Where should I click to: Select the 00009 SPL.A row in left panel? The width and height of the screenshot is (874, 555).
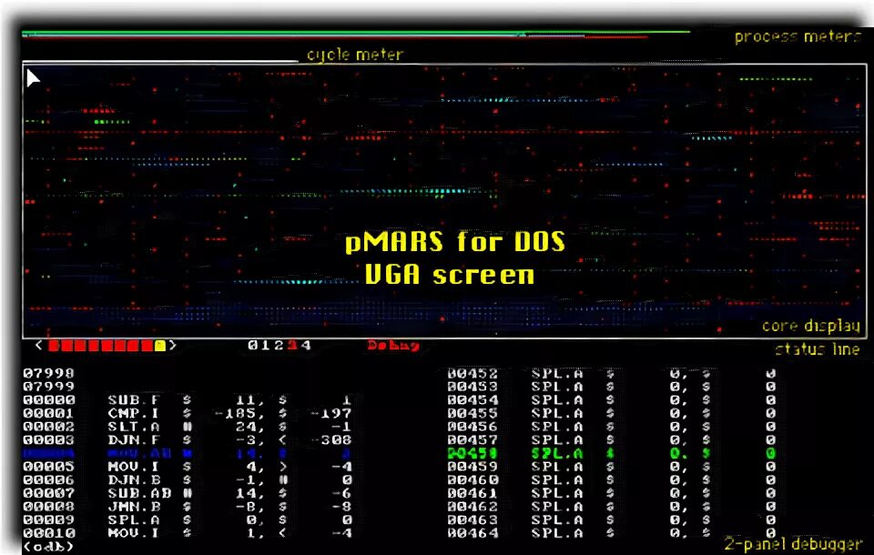188,520
